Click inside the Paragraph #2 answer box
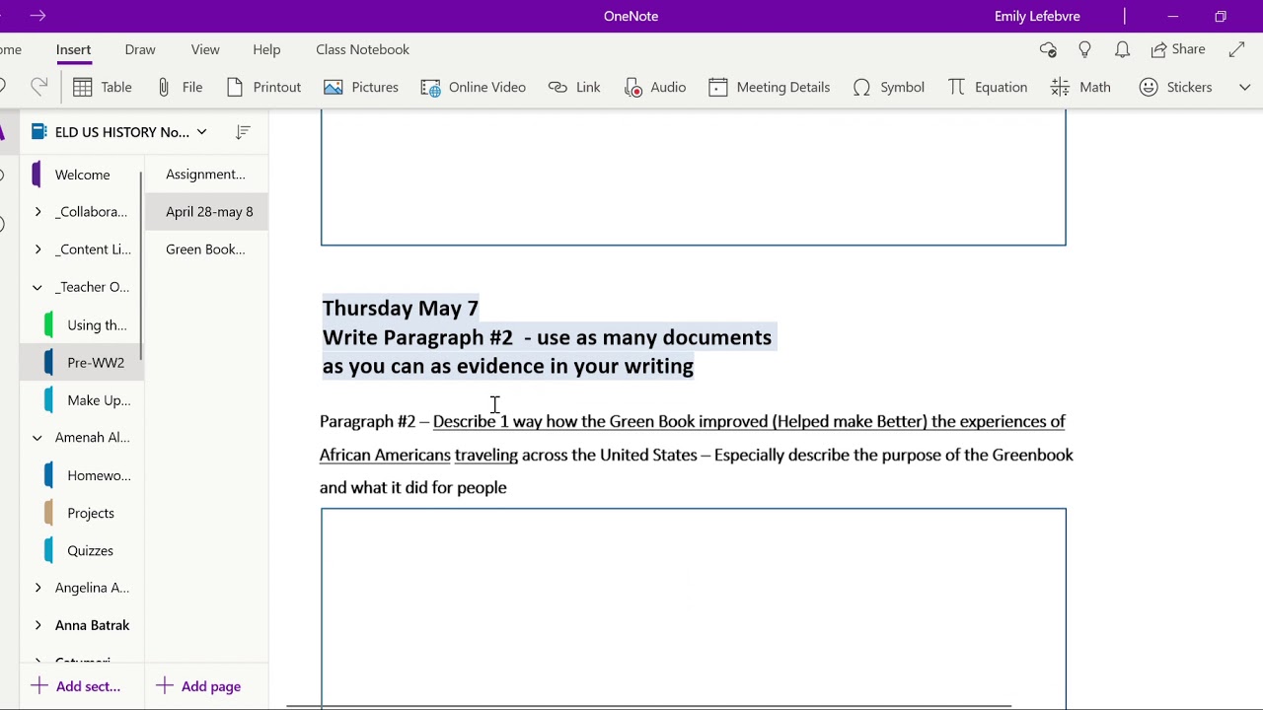The height and width of the screenshot is (710, 1263). click(693, 607)
